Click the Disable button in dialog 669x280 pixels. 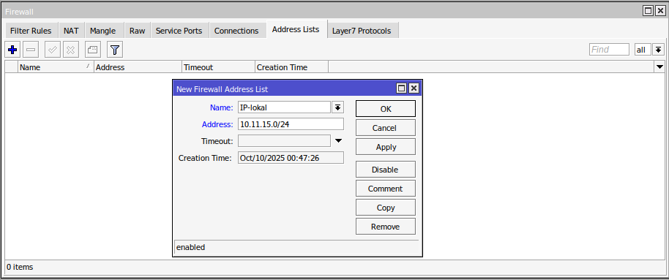pyautogui.click(x=386, y=170)
